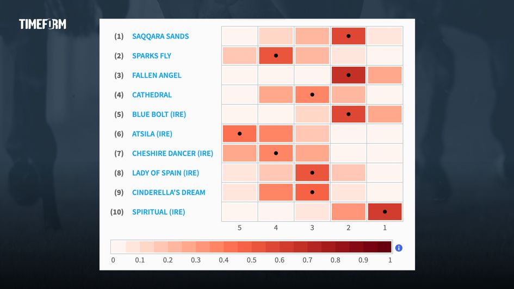Click Fallen Angel dotted cell in column 2
The height and width of the screenshot is (289, 514).
coord(349,75)
